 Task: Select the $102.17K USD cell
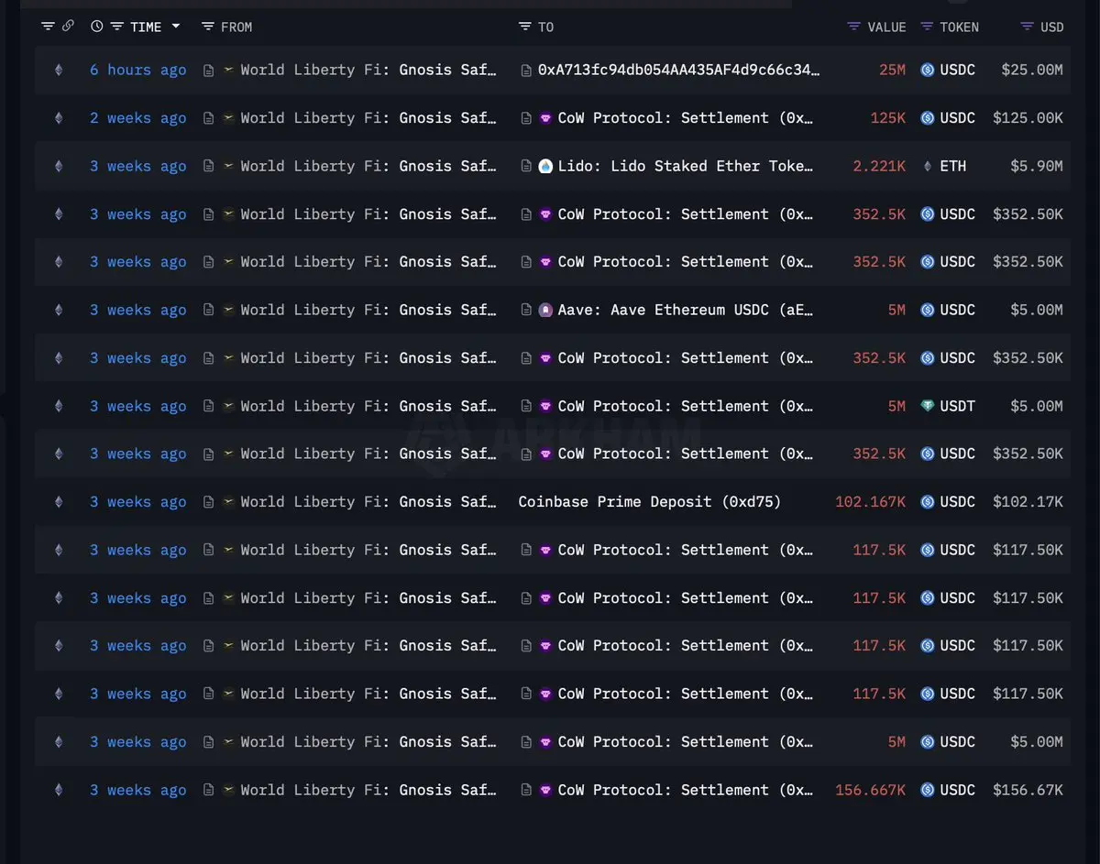pyautogui.click(x=1028, y=501)
